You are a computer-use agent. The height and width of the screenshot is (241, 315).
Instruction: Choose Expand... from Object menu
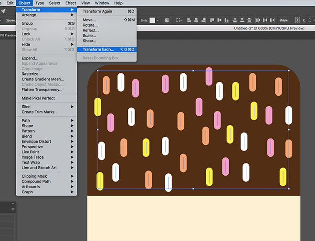pos(46,58)
